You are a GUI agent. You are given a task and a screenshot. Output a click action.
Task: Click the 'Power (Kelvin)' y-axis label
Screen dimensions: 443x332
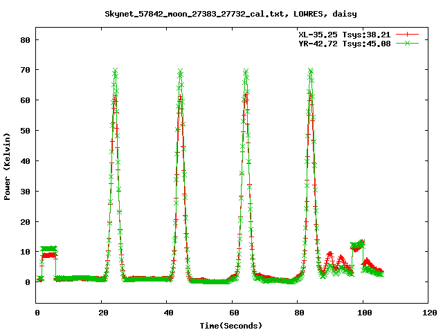click(7, 167)
